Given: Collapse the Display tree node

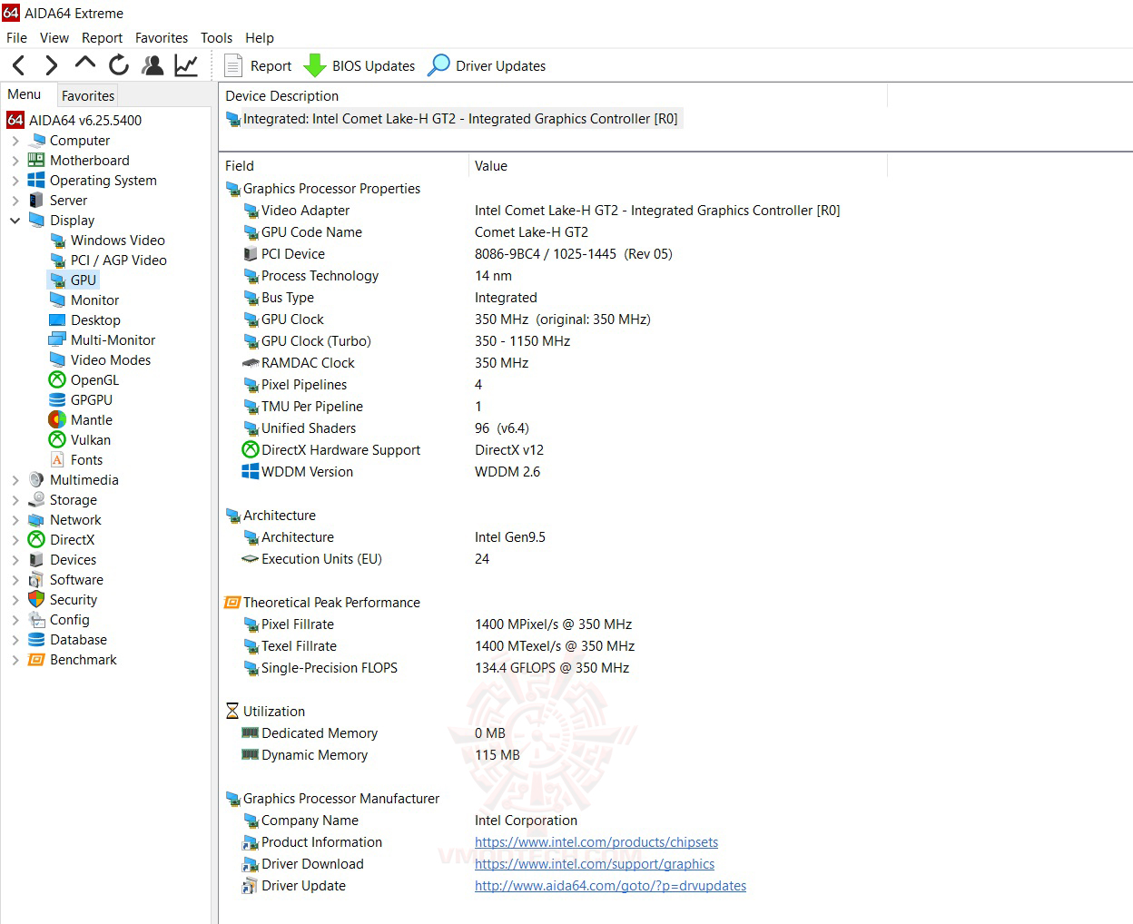Looking at the screenshot, I should [15, 221].
